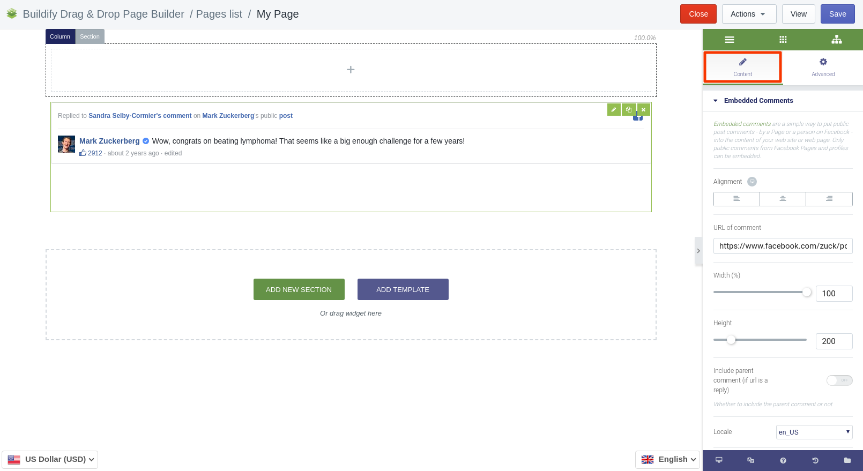Remove the embedded comment widget

tap(643, 109)
